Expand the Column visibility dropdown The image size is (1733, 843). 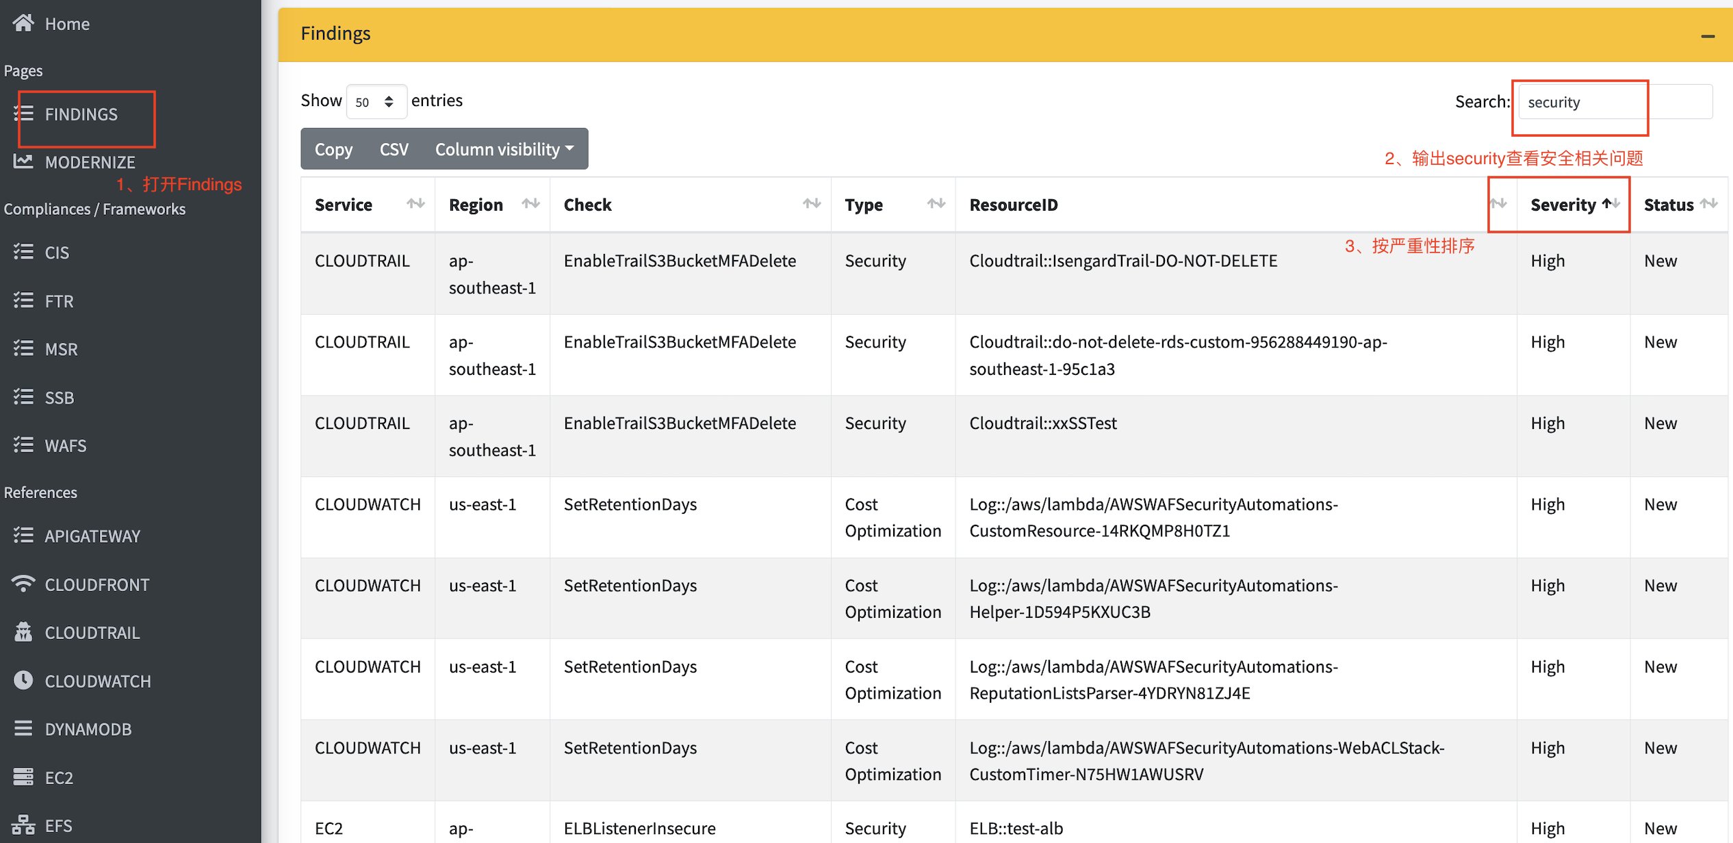coord(504,149)
